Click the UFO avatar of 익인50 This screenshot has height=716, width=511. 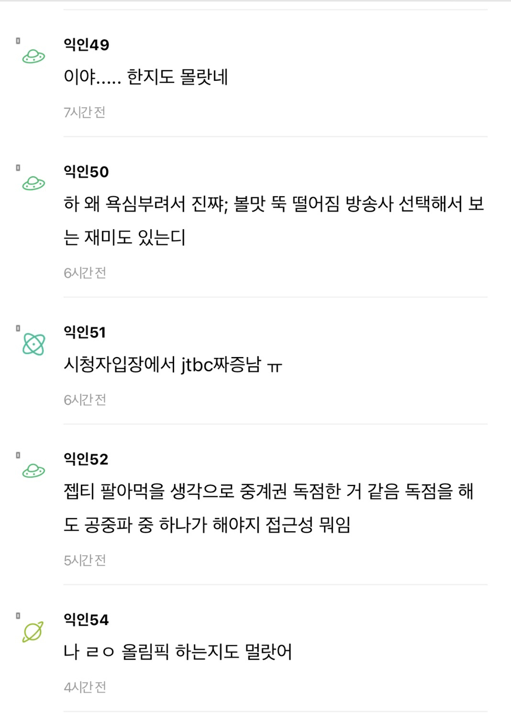[x=33, y=184]
